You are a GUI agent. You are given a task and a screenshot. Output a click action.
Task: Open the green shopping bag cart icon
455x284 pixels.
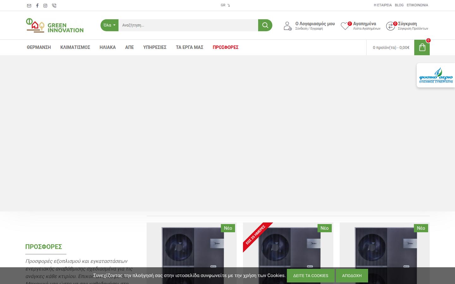(x=422, y=47)
